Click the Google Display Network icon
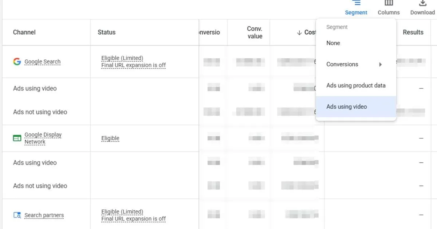This screenshot has width=437, height=229. (x=17, y=138)
